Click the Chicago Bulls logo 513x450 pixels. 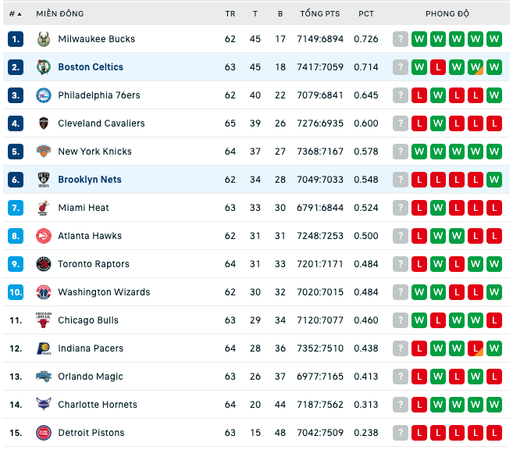(x=44, y=320)
